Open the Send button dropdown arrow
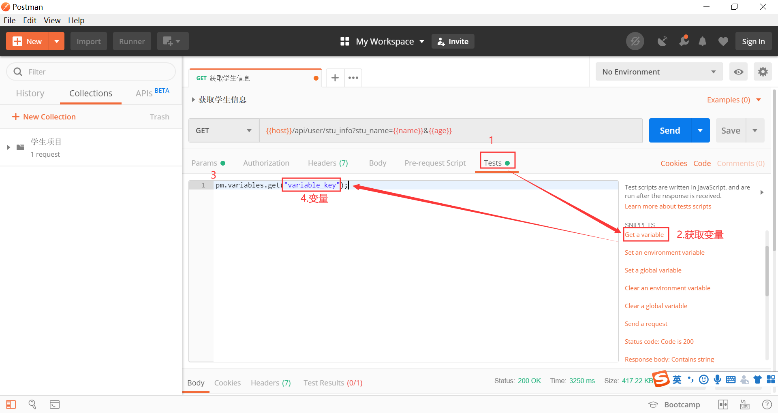Screen dimensions: 778x413 (x=700, y=130)
